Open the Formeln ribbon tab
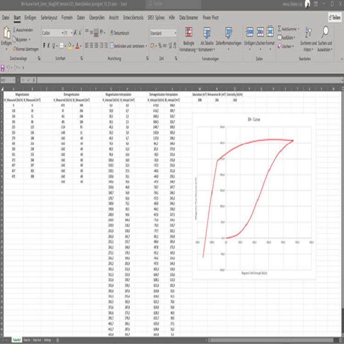 67,18
